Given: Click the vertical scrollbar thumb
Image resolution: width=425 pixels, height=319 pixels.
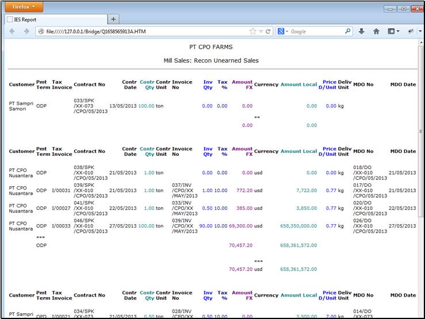Looking at the screenshot, I should coord(420,132).
